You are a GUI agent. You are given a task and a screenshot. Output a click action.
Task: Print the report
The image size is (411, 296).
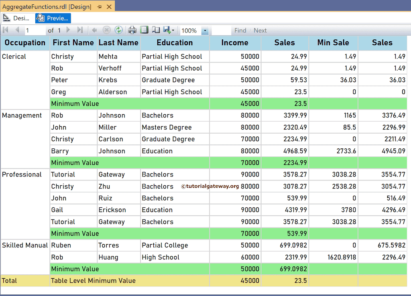point(132,30)
